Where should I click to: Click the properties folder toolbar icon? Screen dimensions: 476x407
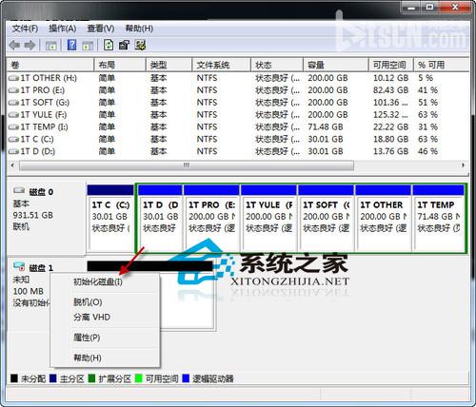[x=124, y=45]
